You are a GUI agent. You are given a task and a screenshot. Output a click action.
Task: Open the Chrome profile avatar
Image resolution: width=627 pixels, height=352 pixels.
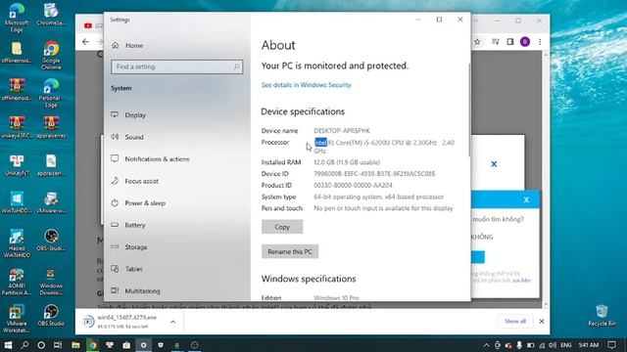pos(525,41)
